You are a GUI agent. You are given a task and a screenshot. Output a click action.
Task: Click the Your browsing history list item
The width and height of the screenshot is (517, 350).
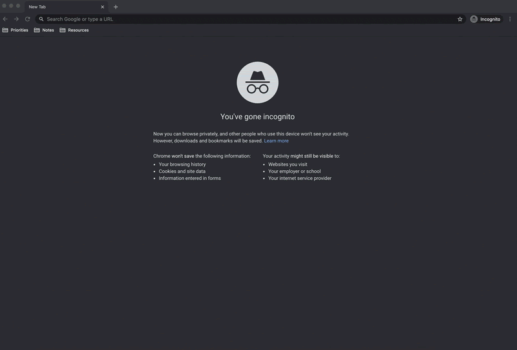point(182,164)
